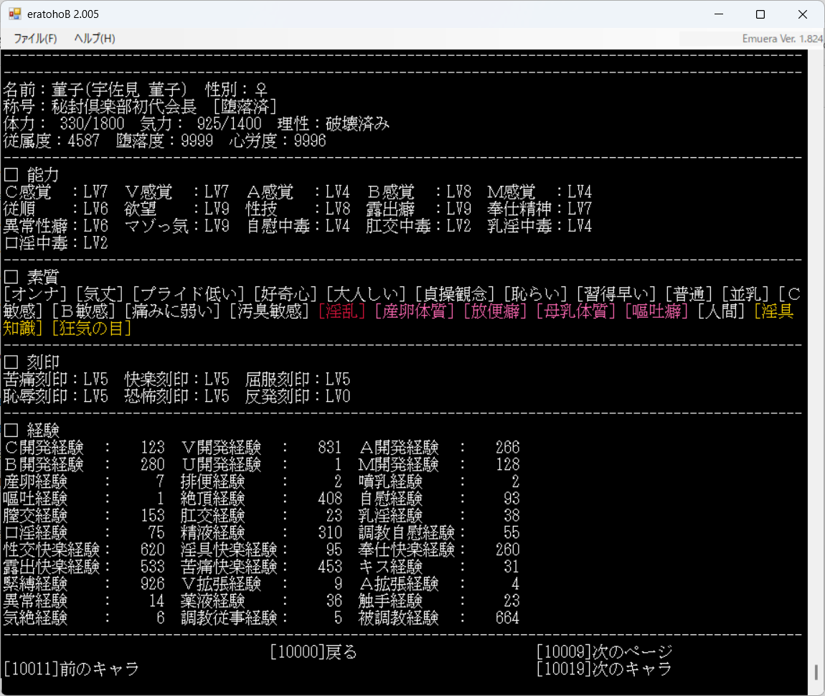Click the 体力 value 330/1800
The height and width of the screenshot is (696, 825).
click(x=92, y=124)
